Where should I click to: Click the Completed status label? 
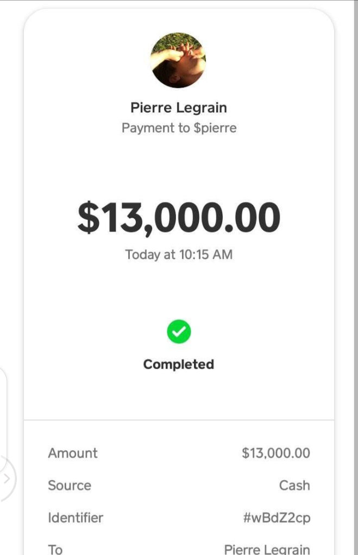[x=179, y=364]
